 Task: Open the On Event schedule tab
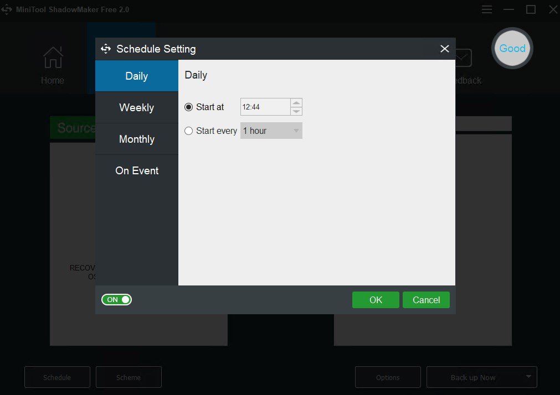136,170
